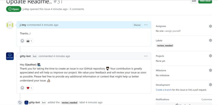Click Customize notifications link

207,99
